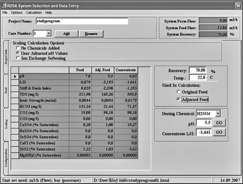Select the CO2 (mg/l) row label
The width and height of the screenshot is (243, 184).
click(x=44, y=113)
